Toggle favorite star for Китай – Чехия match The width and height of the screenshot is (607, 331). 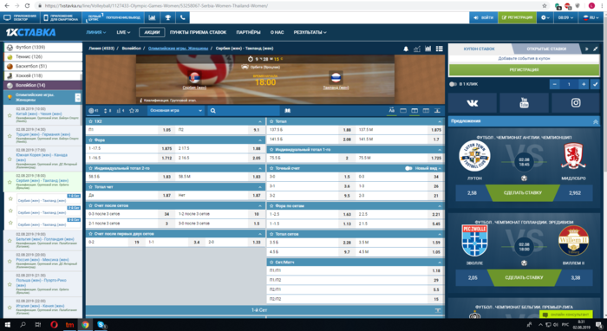pyautogui.click(x=10, y=115)
